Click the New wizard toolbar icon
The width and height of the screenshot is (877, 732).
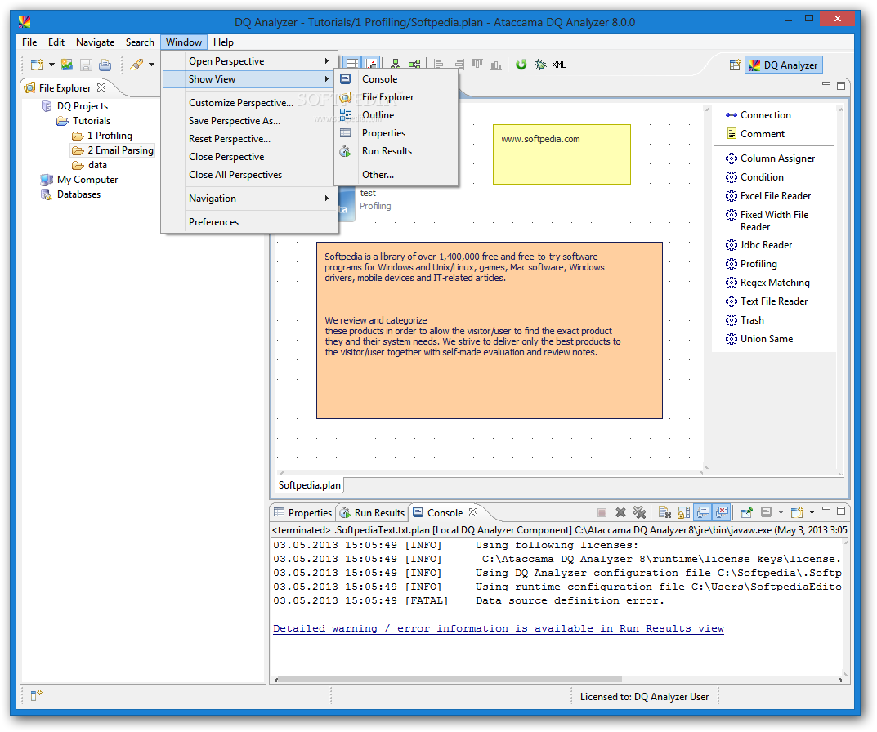click(37, 65)
